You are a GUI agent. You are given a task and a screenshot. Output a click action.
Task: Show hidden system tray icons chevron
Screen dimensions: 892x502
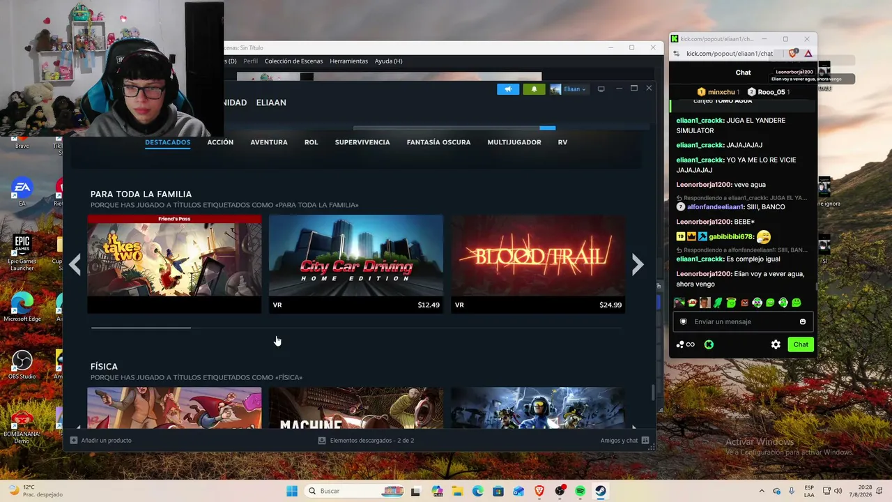point(761,491)
